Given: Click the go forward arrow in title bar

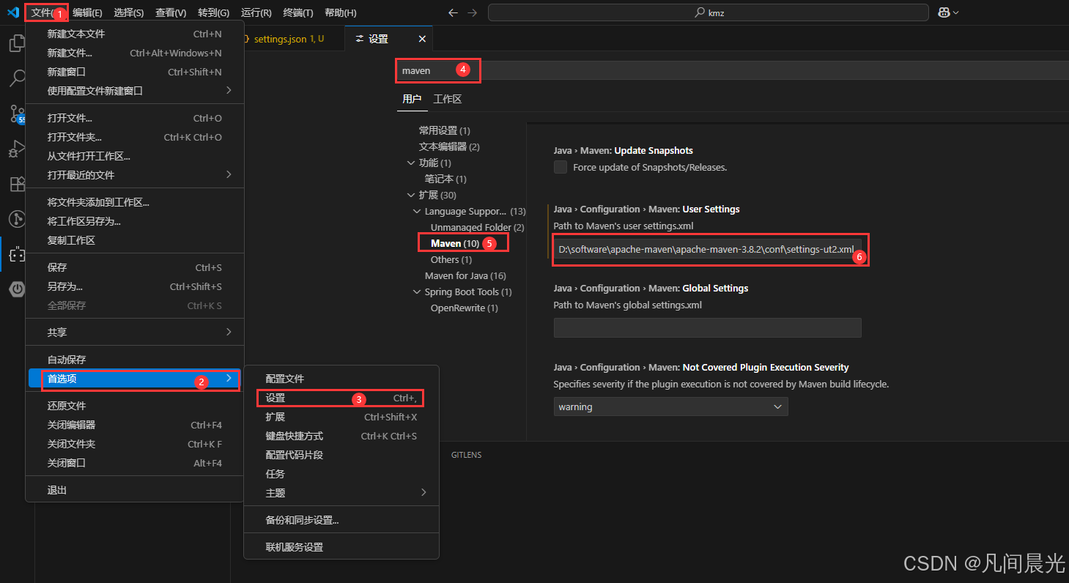Looking at the screenshot, I should tap(473, 12).
